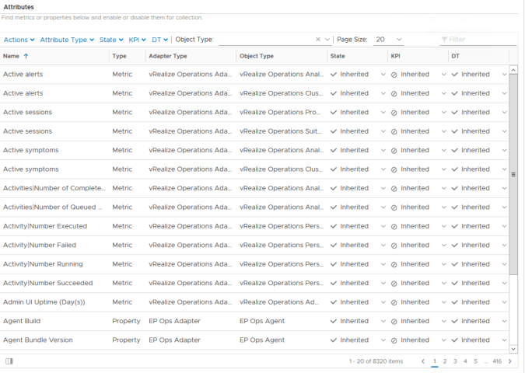
Task: Open KPI dropdown for Agent Build row
Action: click(444, 321)
